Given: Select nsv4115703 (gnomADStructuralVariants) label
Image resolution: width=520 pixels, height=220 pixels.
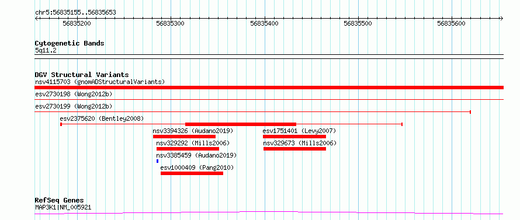Looking at the screenshot, I should (100, 82).
